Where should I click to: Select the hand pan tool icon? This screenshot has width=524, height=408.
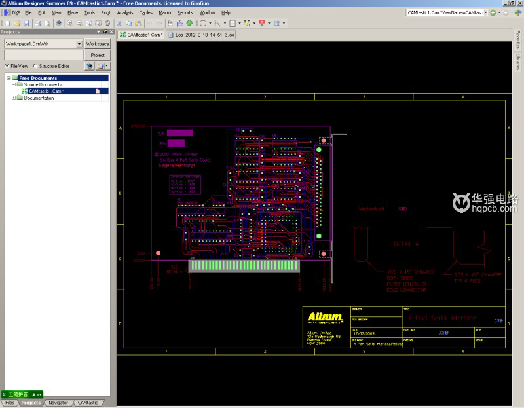click(170, 23)
